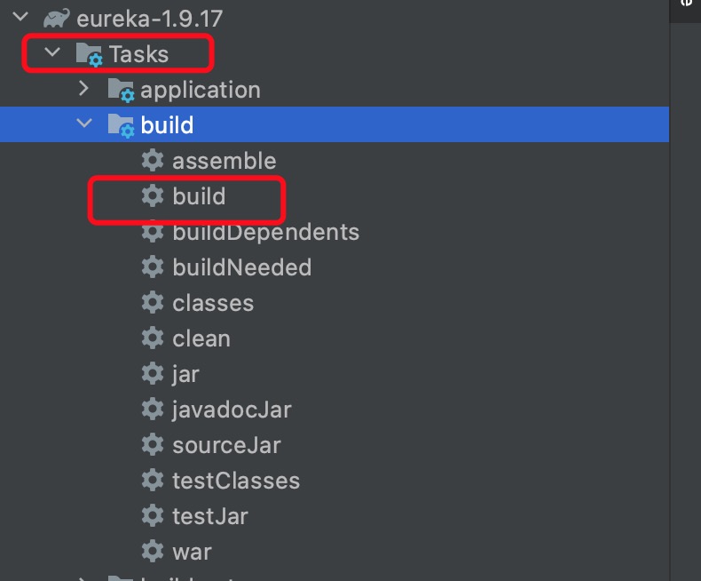The height and width of the screenshot is (581, 701).
Task: Expand the application task group
Action: pyautogui.click(x=83, y=89)
